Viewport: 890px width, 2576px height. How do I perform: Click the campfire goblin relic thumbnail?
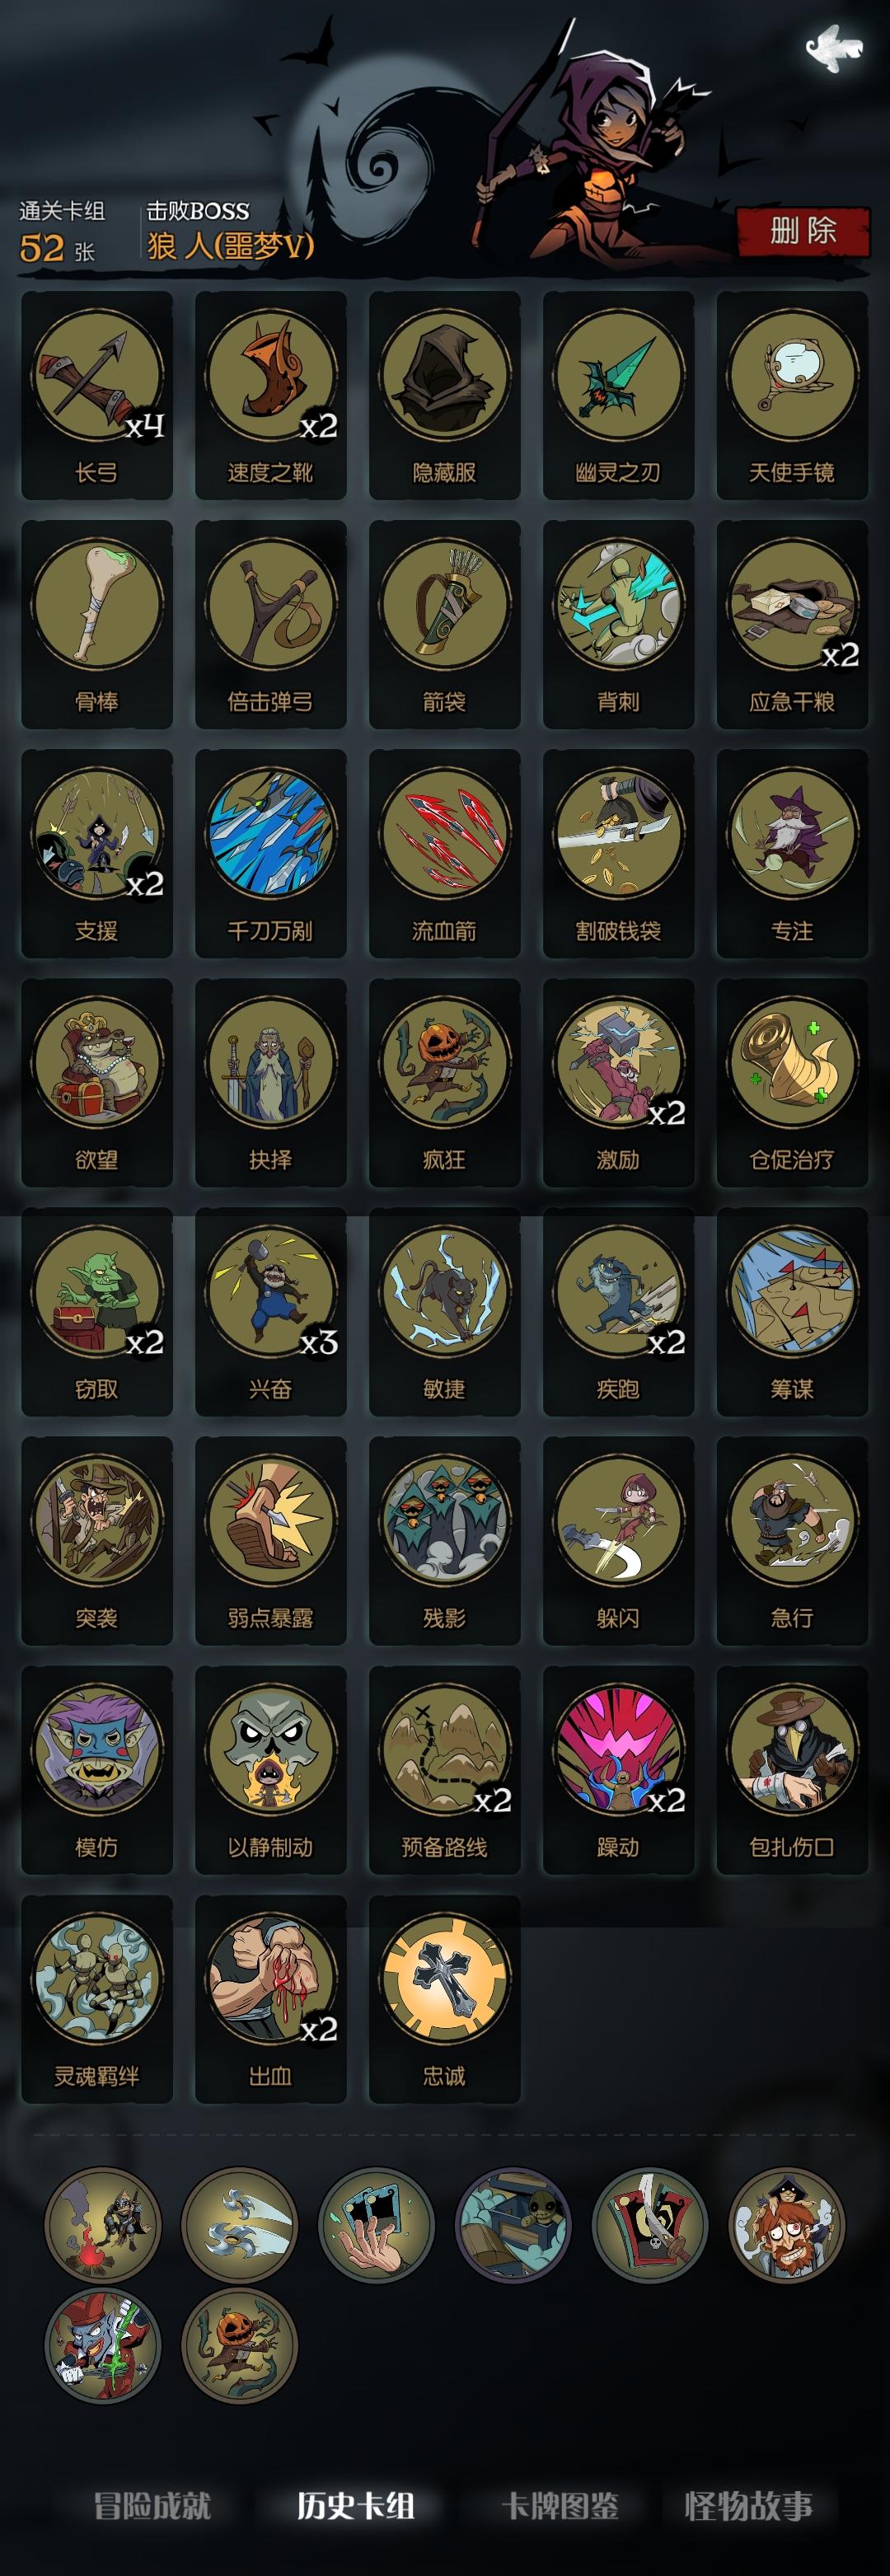[102, 2225]
